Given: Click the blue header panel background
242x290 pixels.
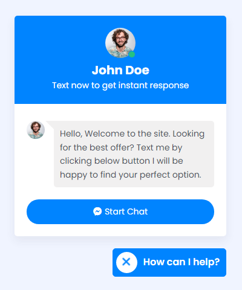Looking at the screenshot, I should (120, 60).
